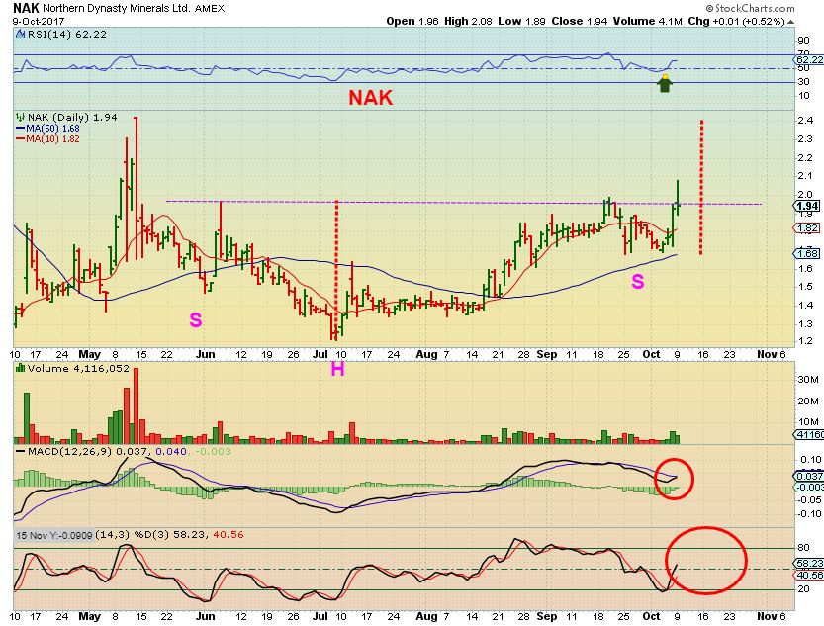Screen dimensions: 824x626
Task: Click the MACD legend black line marker
Action: coord(21,451)
